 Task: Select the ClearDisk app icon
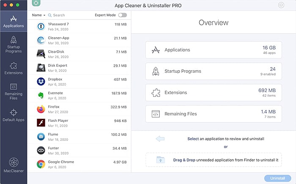(x=41, y=54)
